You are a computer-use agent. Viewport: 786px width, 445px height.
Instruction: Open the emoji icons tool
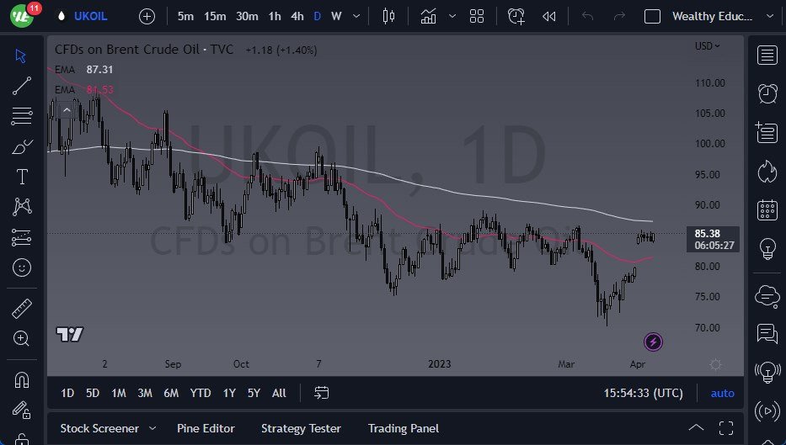click(x=22, y=268)
